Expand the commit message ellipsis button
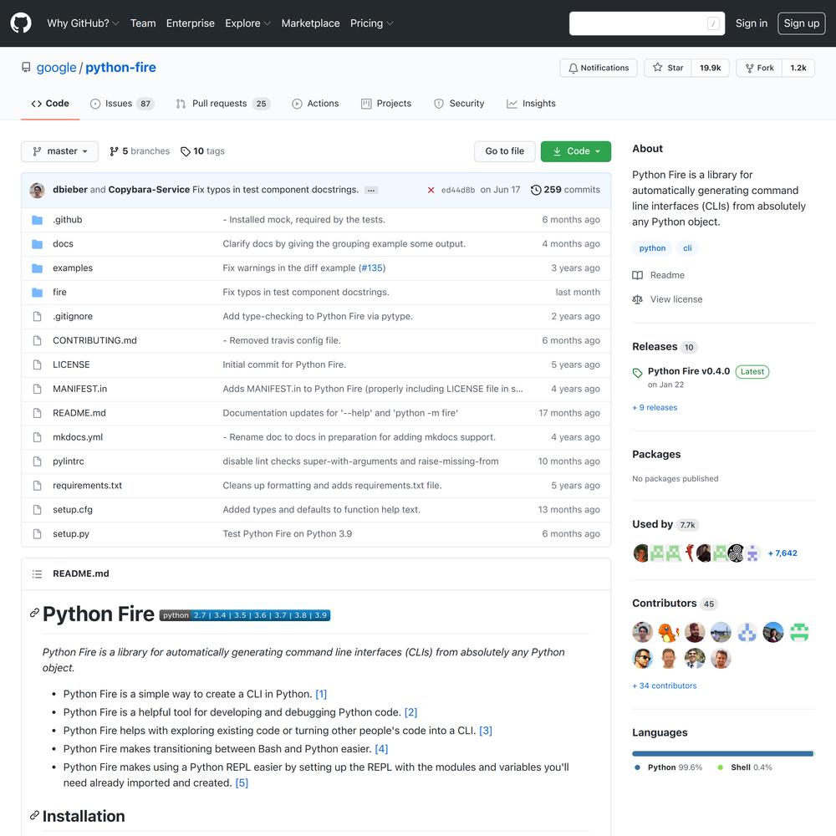 (x=371, y=191)
